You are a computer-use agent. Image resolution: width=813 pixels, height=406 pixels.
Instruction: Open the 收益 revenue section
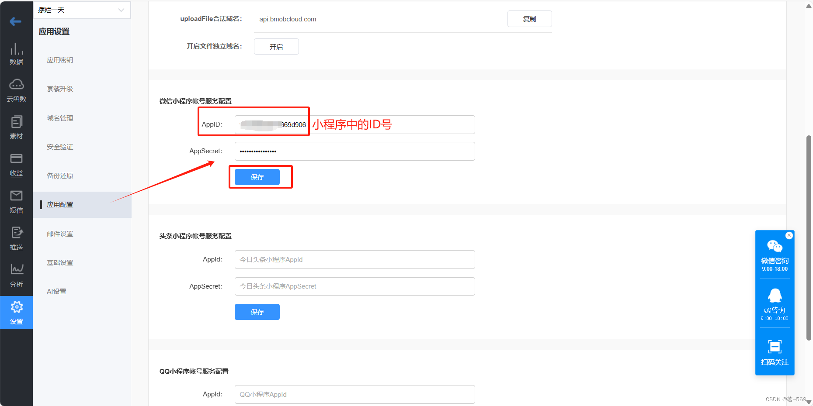click(x=16, y=165)
